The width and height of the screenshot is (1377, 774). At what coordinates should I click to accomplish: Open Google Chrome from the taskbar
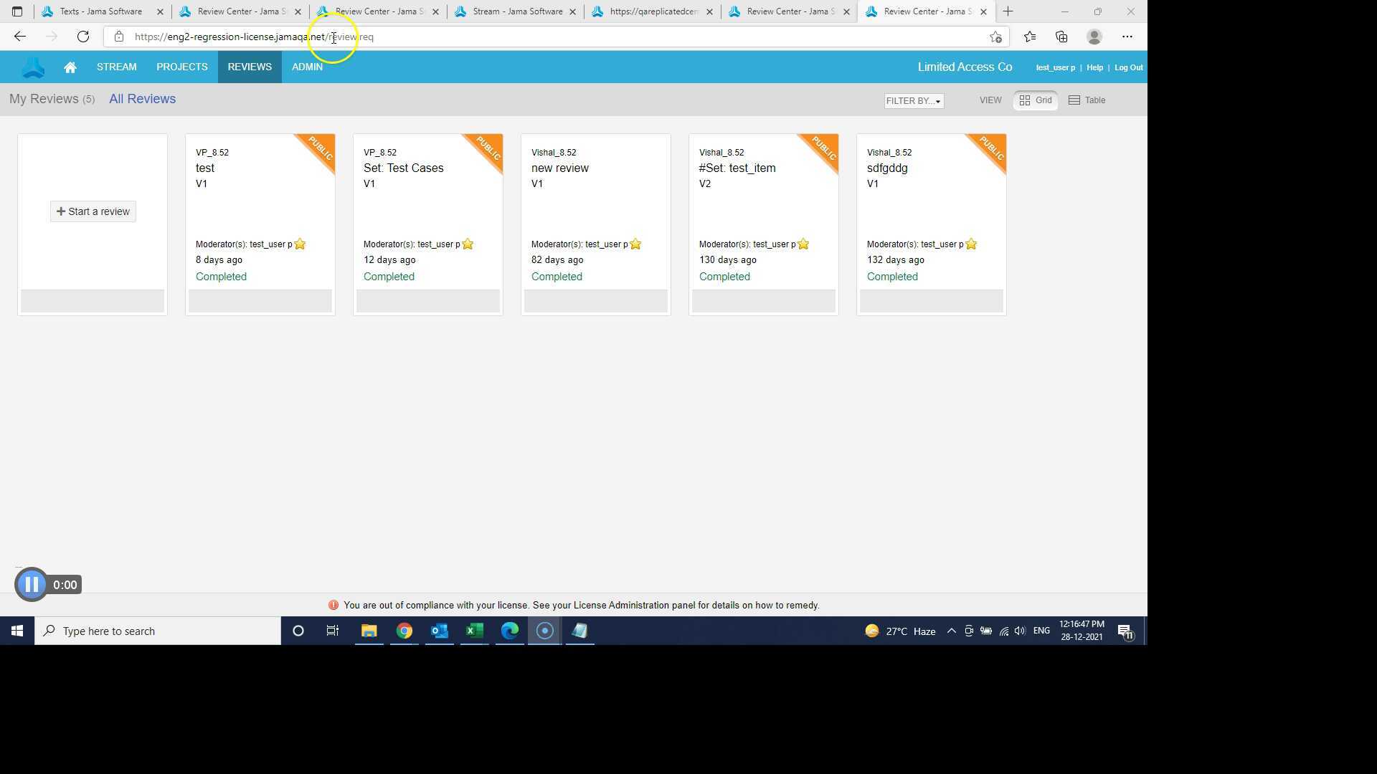404,631
